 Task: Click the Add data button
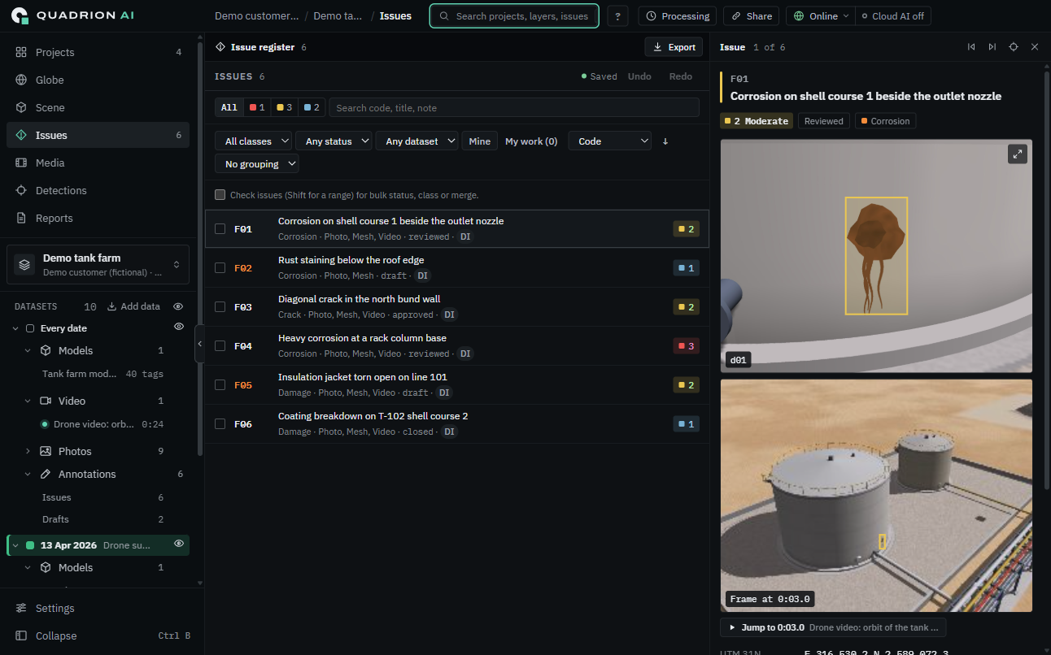pyautogui.click(x=133, y=306)
